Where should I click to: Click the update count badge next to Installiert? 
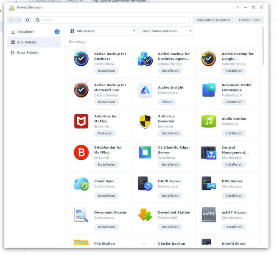[x=57, y=32]
